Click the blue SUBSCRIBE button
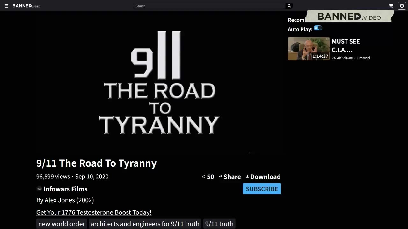This screenshot has height=229, width=408. [x=262, y=189]
